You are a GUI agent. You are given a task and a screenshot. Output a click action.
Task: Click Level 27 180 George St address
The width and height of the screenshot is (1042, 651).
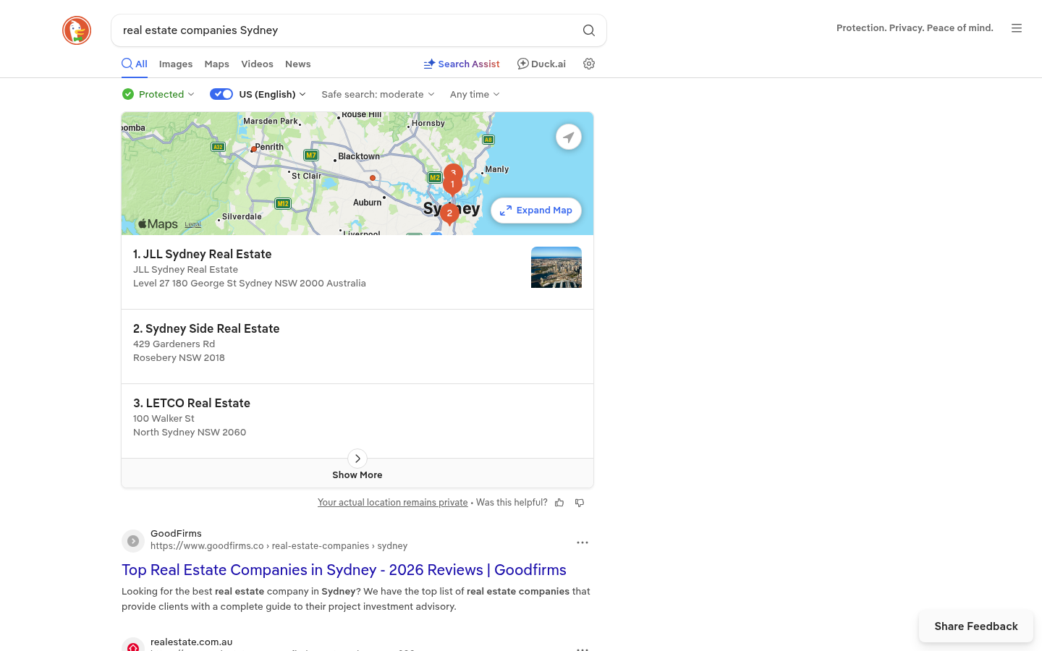250,284
